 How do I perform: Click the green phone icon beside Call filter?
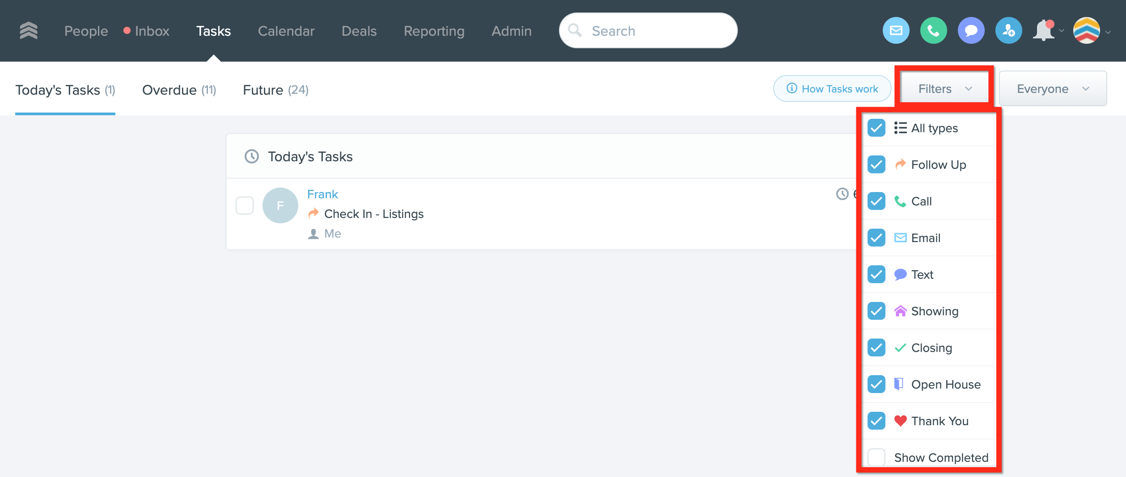[900, 201]
